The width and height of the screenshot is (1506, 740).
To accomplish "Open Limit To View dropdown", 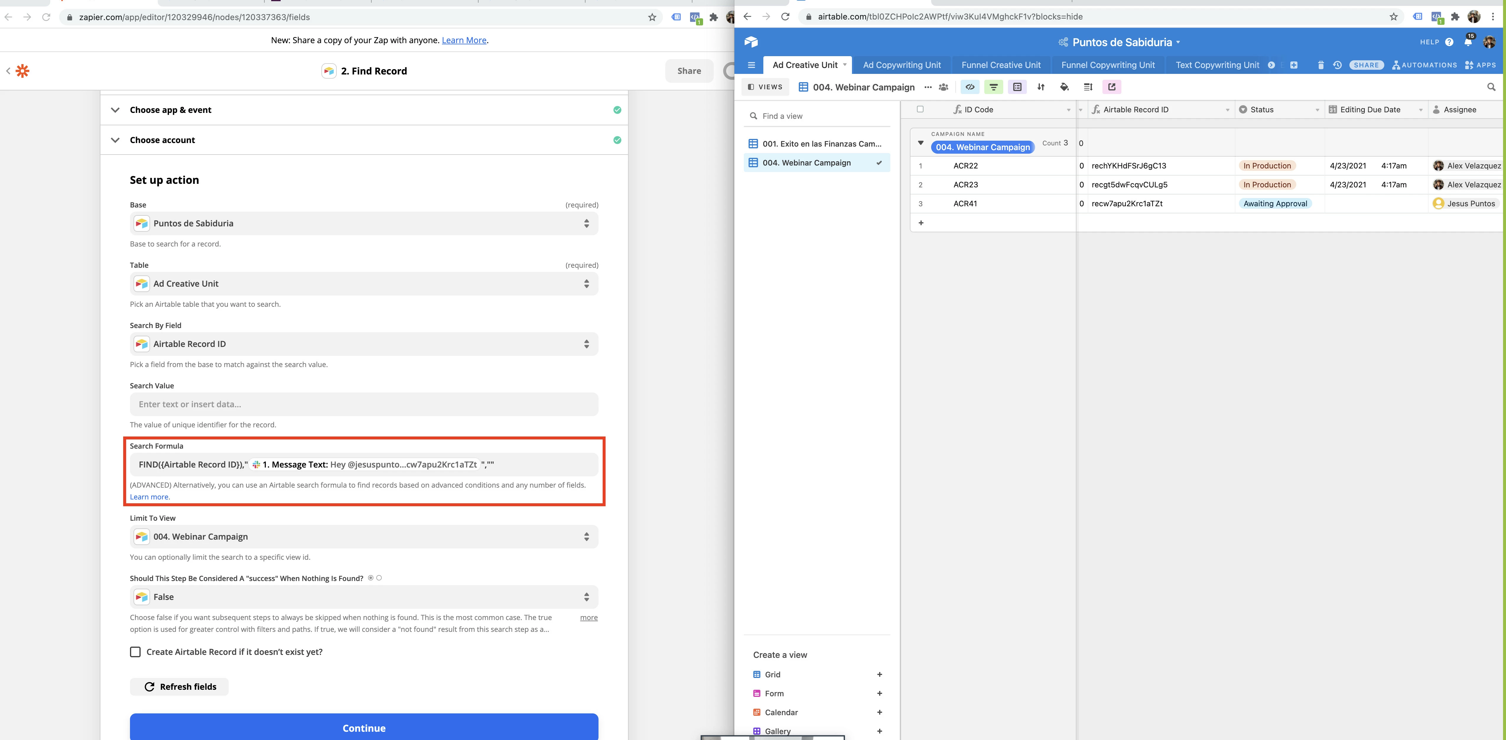I will click(x=364, y=536).
